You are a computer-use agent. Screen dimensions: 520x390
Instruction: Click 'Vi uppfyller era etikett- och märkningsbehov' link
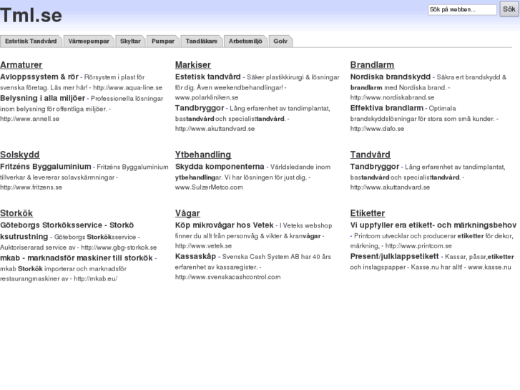tap(433, 225)
